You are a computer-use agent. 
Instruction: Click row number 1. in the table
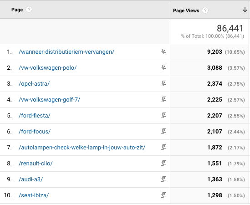click(x=9, y=51)
